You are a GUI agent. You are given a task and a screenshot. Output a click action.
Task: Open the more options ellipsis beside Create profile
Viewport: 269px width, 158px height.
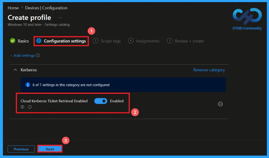(x=60, y=18)
